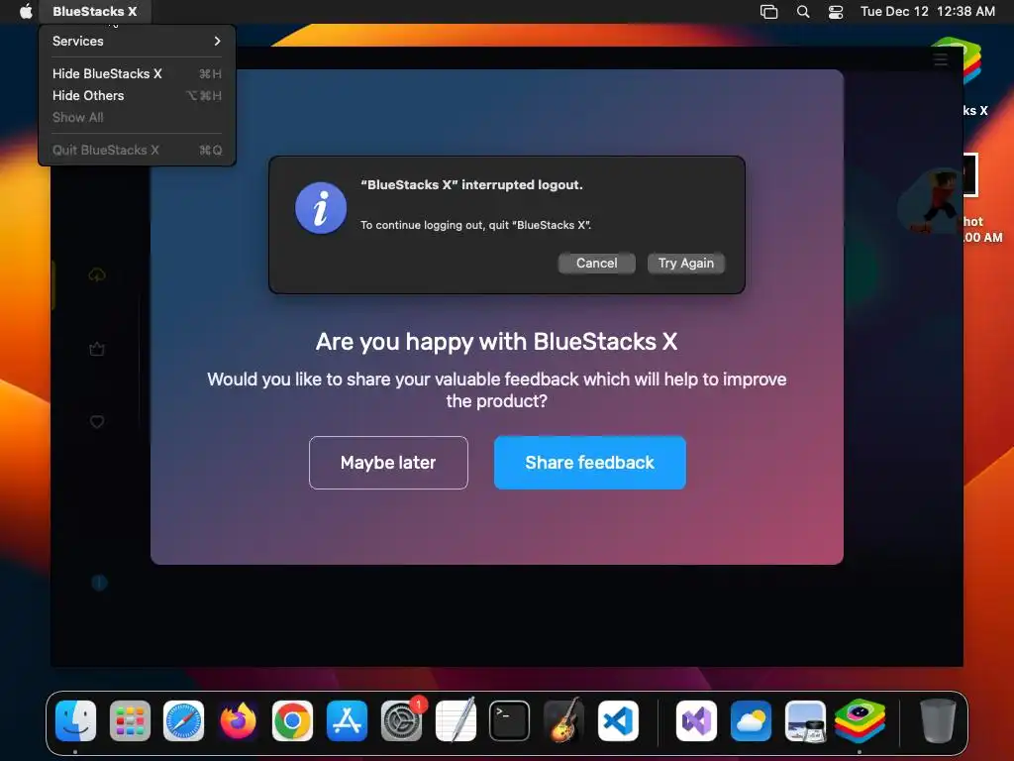Select Show All menu entry
The height and width of the screenshot is (761, 1014).
137,117
